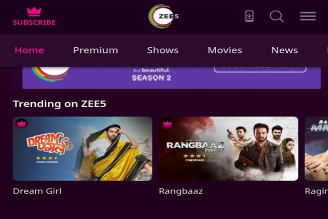
Task: Open the partially visible Ragini thumbnail
Action: [x=316, y=149]
